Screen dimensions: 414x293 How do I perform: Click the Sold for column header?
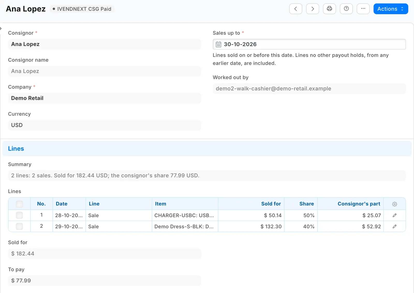point(251,204)
